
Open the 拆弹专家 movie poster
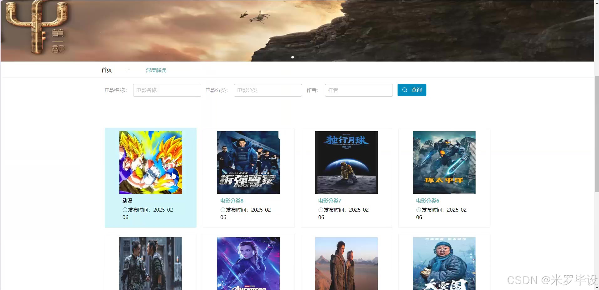[248, 162]
